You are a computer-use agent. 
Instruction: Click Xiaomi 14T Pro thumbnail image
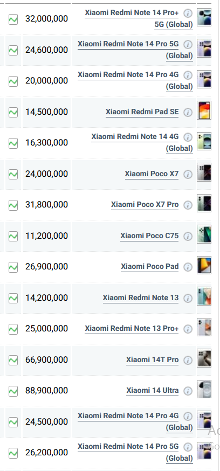pyautogui.click(x=204, y=358)
